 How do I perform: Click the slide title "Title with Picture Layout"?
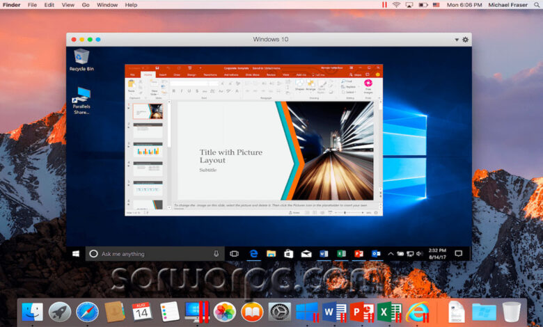230,156
